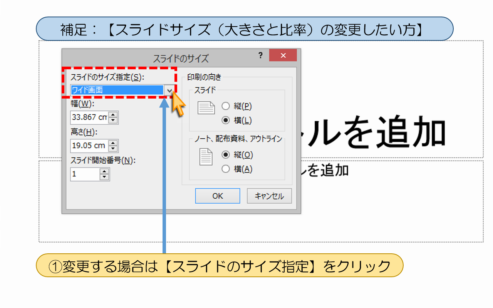Click the スライド開始番号 field showing 1

83,174
